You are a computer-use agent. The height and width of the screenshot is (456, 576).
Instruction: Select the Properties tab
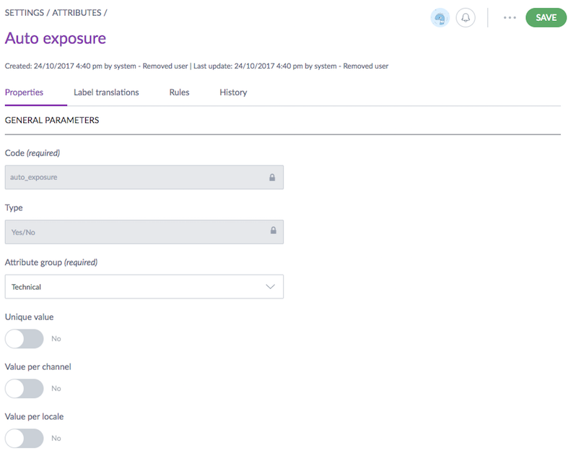coord(24,93)
